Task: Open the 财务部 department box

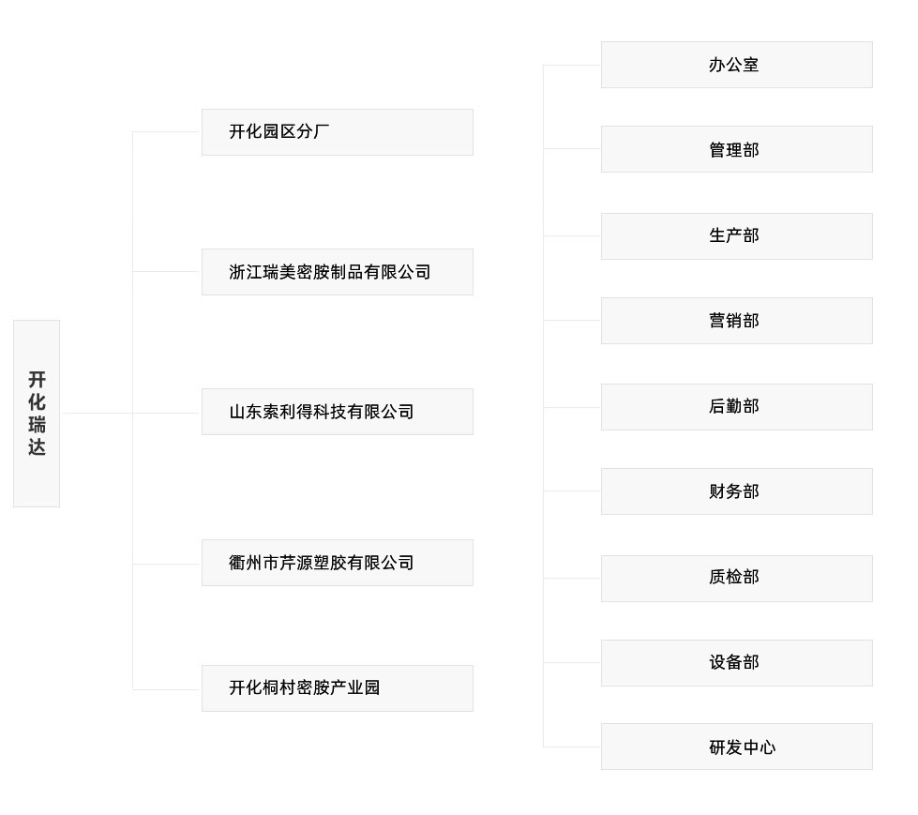Action: tap(736, 491)
